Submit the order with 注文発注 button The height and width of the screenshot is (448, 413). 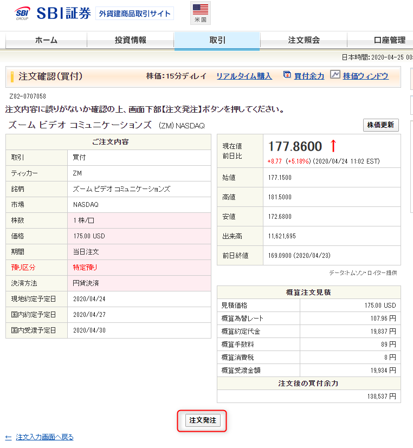click(203, 420)
